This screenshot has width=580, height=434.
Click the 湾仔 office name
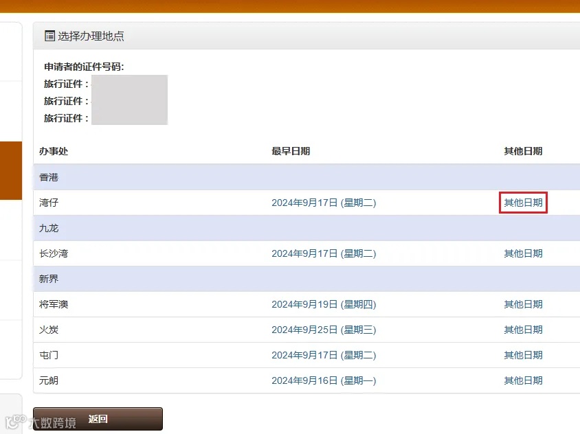coord(49,203)
